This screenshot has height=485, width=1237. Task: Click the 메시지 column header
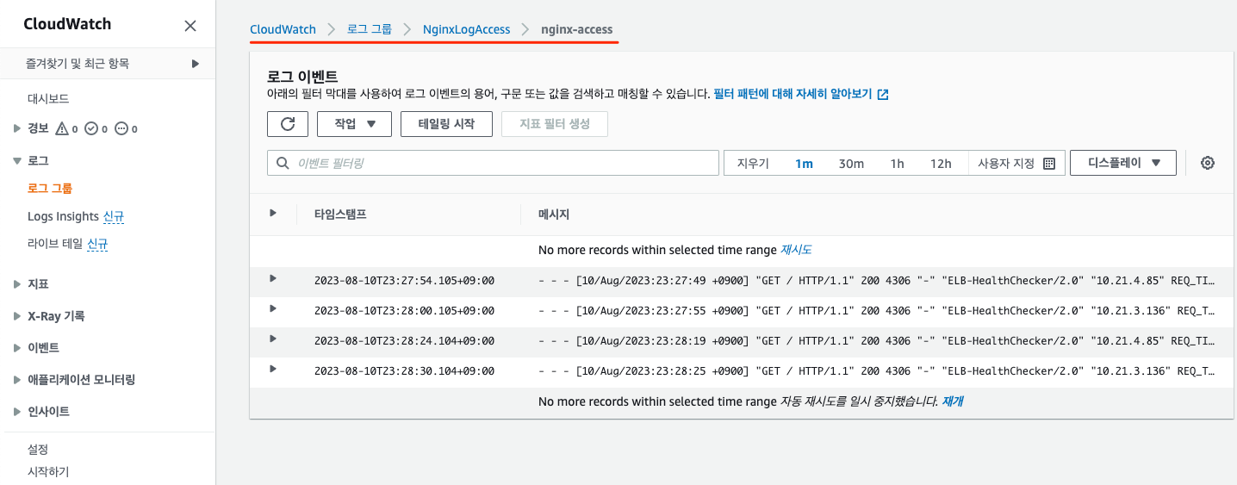pyautogui.click(x=554, y=214)
